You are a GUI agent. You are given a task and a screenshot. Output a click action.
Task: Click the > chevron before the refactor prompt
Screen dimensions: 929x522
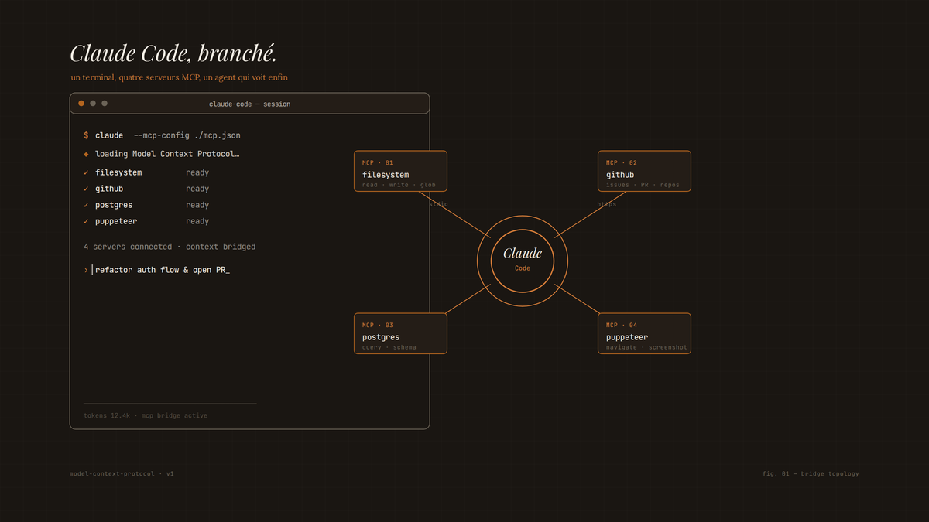coord(86,270)
